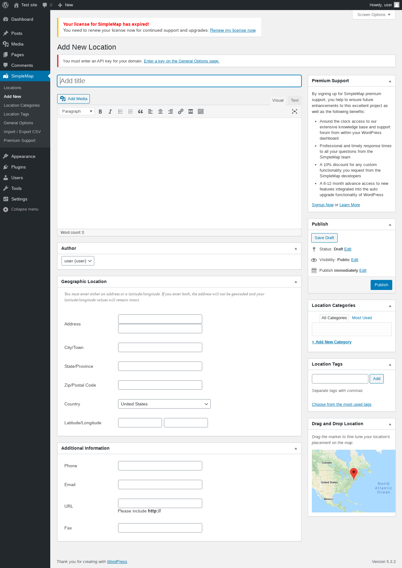Enter distraction-free fullscreen editor mode
402x568 pixels.
295,111
